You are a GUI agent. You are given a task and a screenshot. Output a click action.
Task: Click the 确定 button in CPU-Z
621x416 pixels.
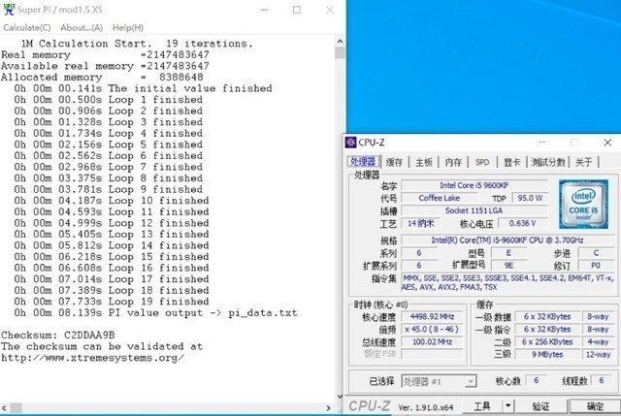[x=595, y=406]
